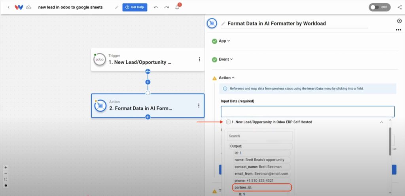Click scrollbar up arrow in data menu
Screen dimensions: 405x196
[390, 120]
